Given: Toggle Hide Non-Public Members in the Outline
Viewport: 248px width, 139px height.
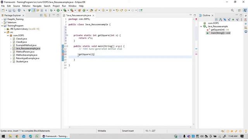Looking at the screenshot, I should point(233,20).
